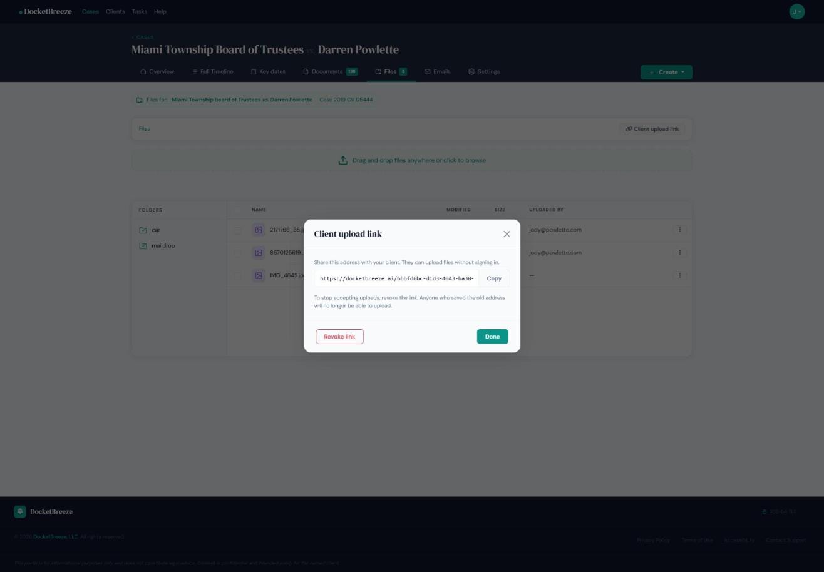This screenshot has width=824, height=572.
Task: Click the Revoke link button
Action: pos(339,337)
